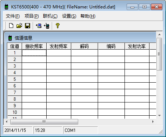Click the vertical scrollbar up arrow
The height and width of the screenshot is (137, 166).
(x=159, y=35)
